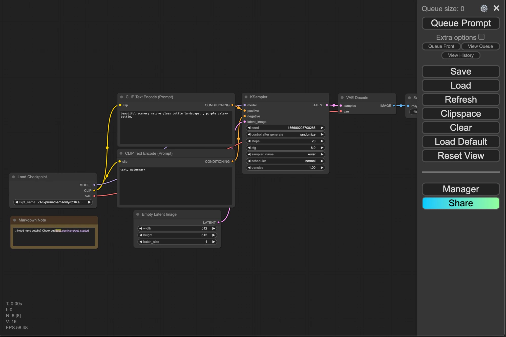This screenshot has height=337, width=506.
Task: Enable the Extra options checkbox
Action: (x=482, y=37)
